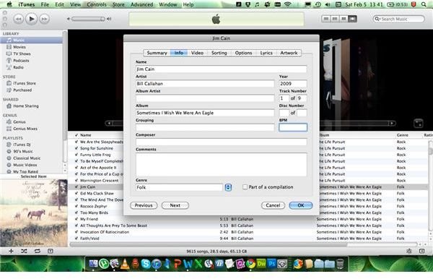Click the Genius button at bottom right
Viewport: 433px width, 279px height.
point(409,251)
